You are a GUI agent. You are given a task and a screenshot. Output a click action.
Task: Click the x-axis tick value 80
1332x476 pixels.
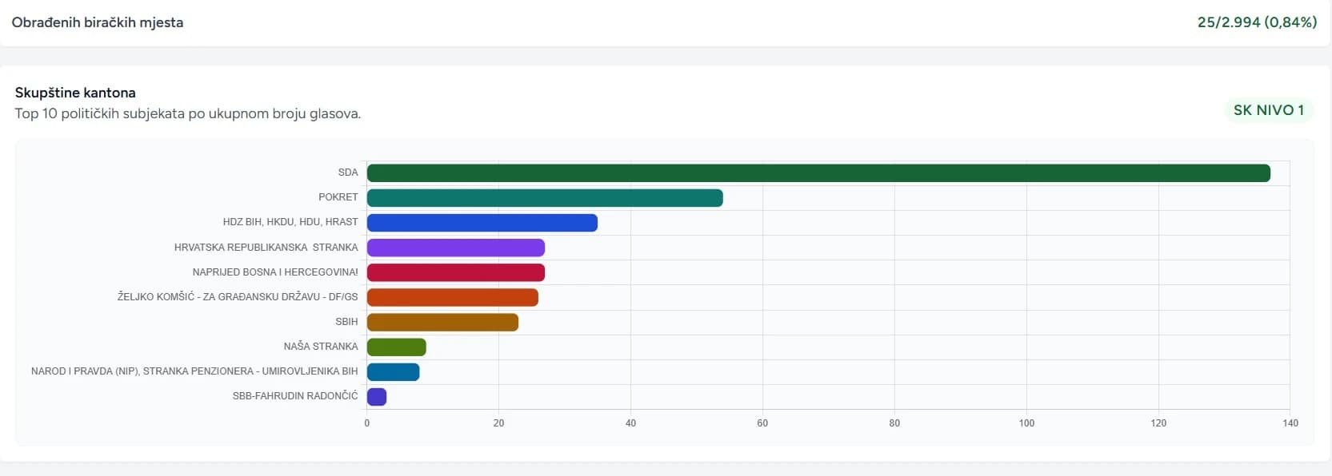[894, 423]
